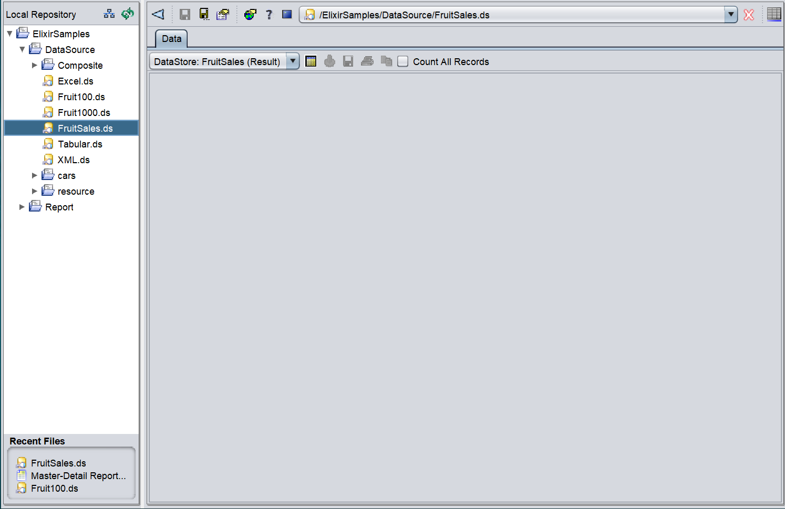Open Master-Detail Report from Recent Files
Image resolution: width=785 pixels, height=509 pixels.
(x=78, y=476)
